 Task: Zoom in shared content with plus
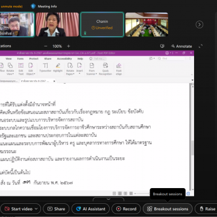[68, 46]
